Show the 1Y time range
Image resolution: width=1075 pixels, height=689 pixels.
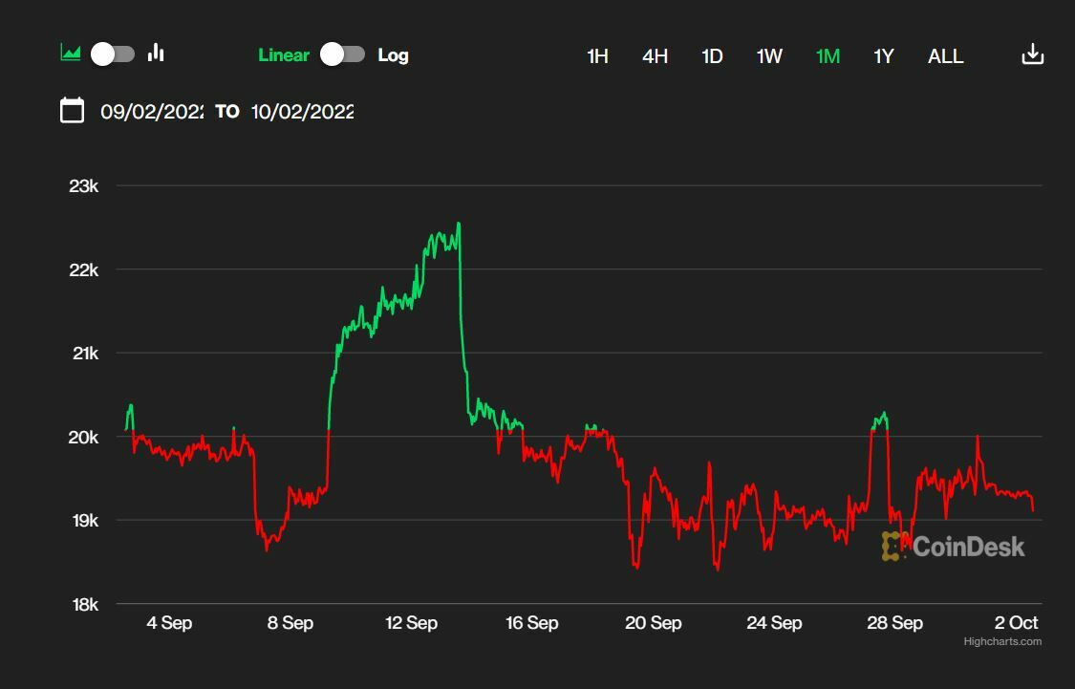pos(884,56)
